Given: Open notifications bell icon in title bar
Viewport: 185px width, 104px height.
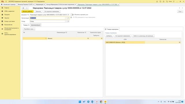Looking at the screenshot, I should [157, 1].
